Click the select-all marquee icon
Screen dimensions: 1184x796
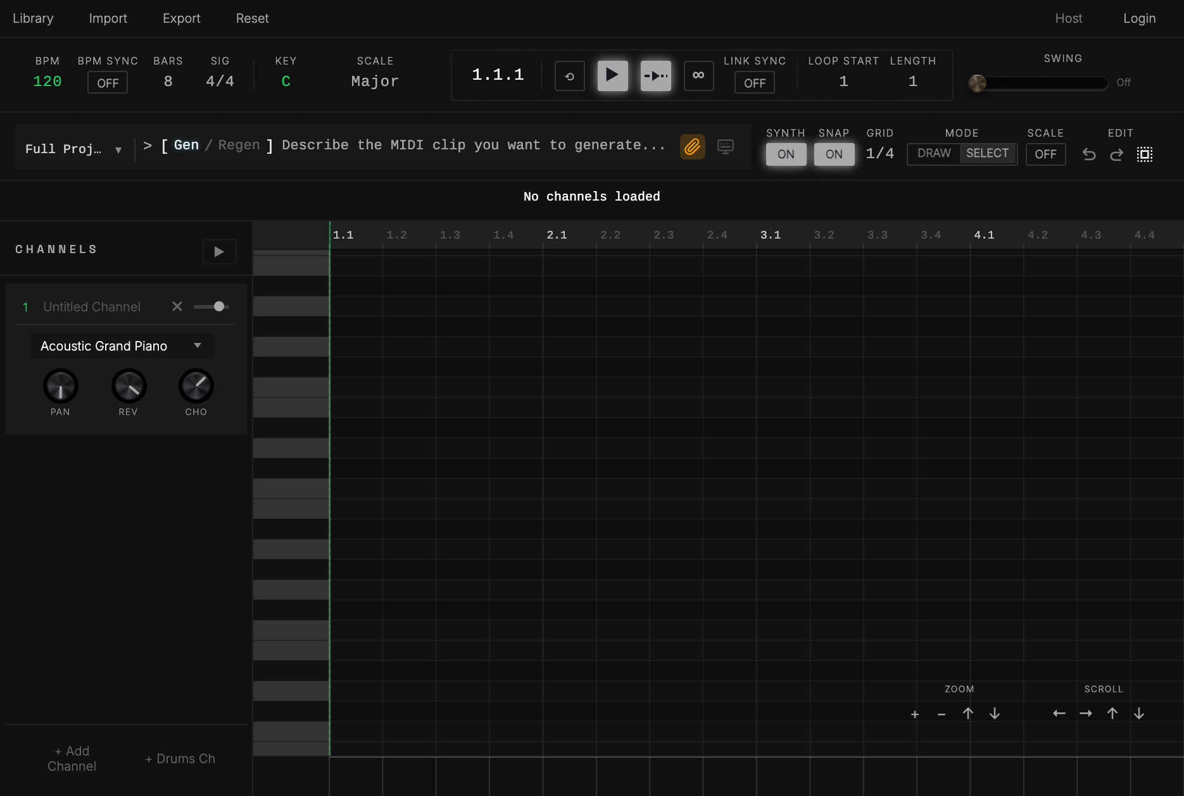coord(1145,154)
